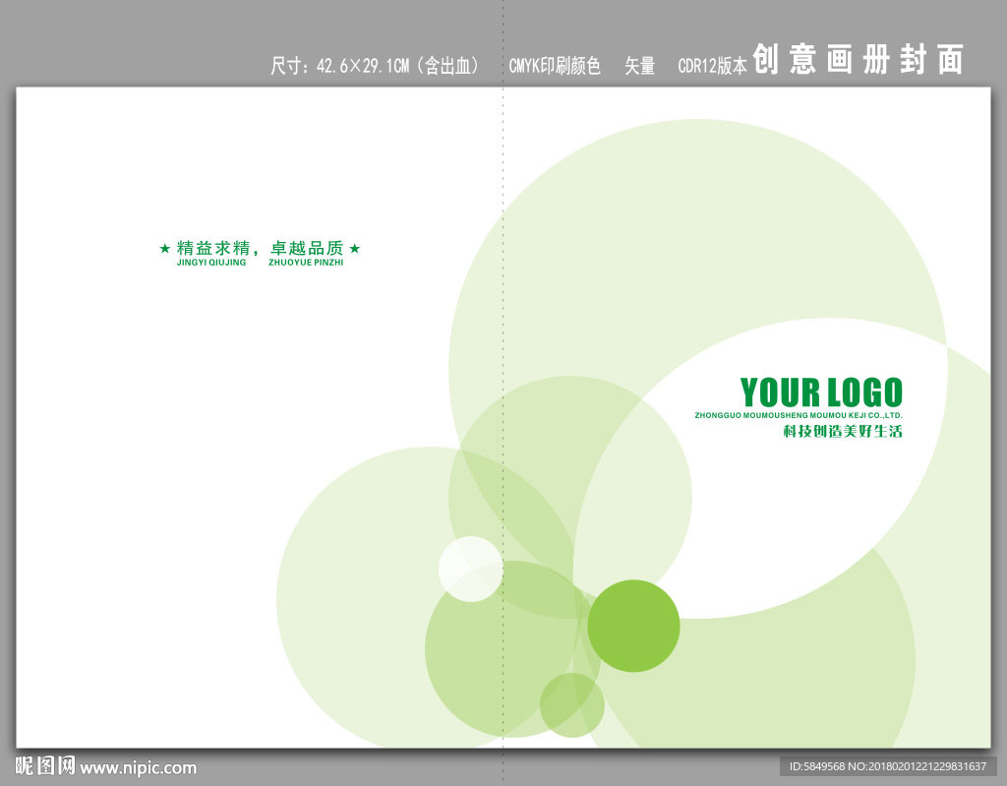Click the small white translucent circle

471,569
